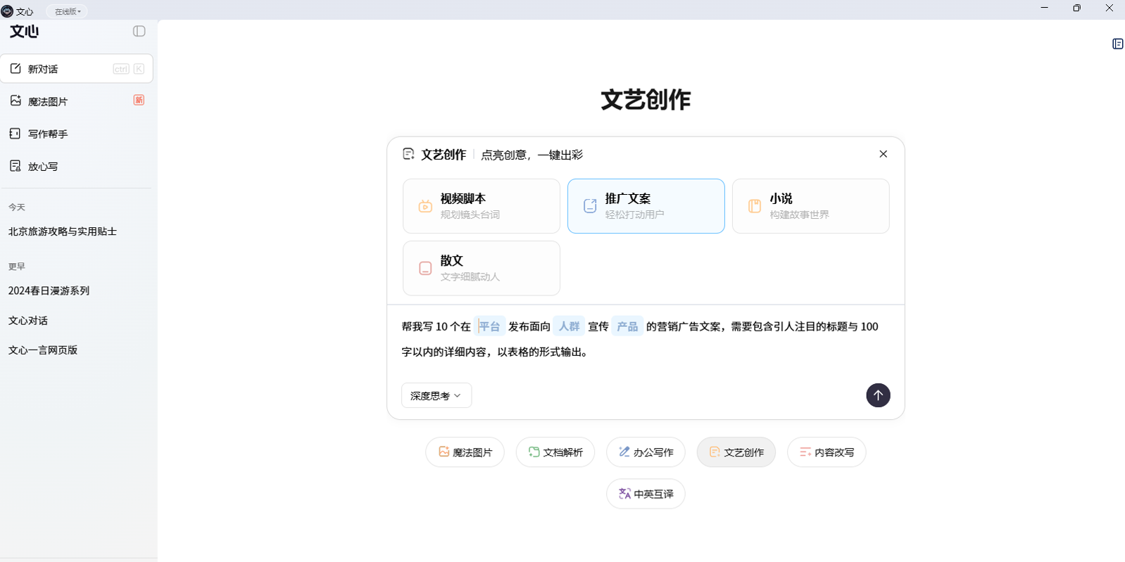This screenshot has height=562, width=1125.
Task: Select the 视频脚本 template card
Action: coord(481,206)
